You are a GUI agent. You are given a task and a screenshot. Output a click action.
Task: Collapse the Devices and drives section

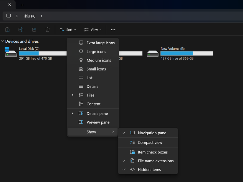click(3, 41)
